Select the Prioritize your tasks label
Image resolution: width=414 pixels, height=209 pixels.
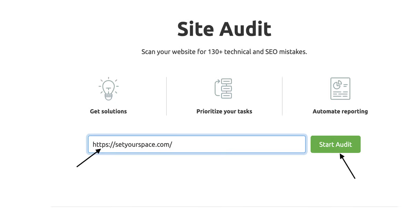tap(224, 111)
